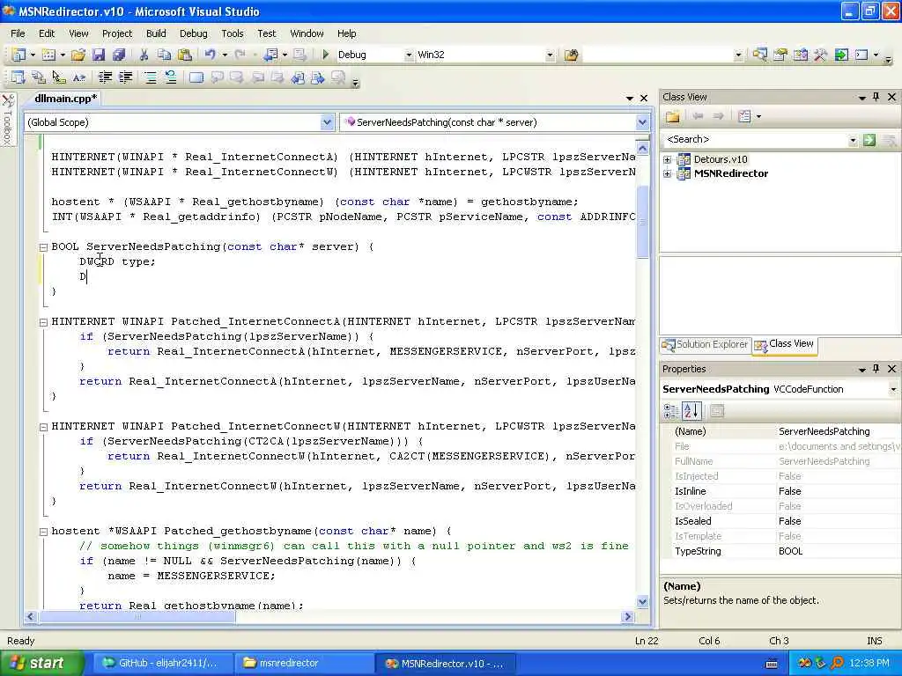Save dllmain.cpp with the floppy icon
The width and height of the screenshot is (902, 676).
pos(99,55)
